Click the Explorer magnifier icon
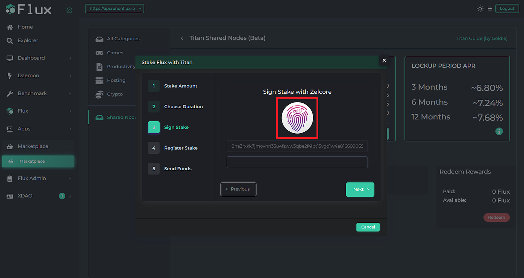 tap(10, 41)
